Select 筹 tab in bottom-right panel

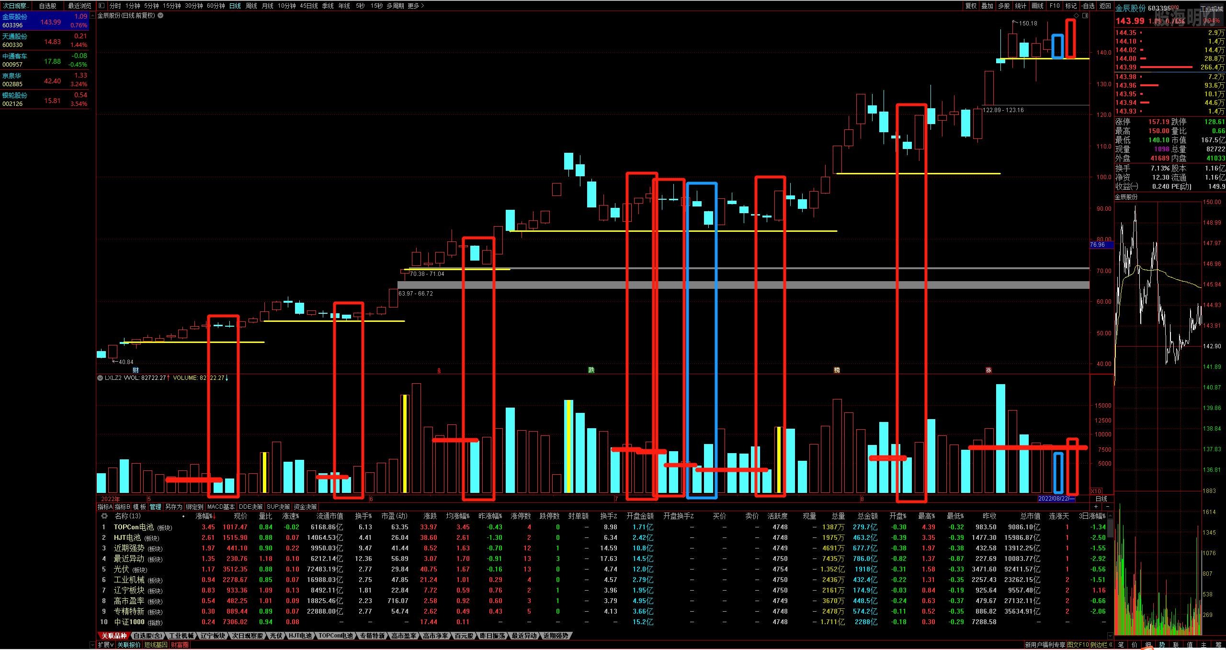click(x=1218, y=645)
